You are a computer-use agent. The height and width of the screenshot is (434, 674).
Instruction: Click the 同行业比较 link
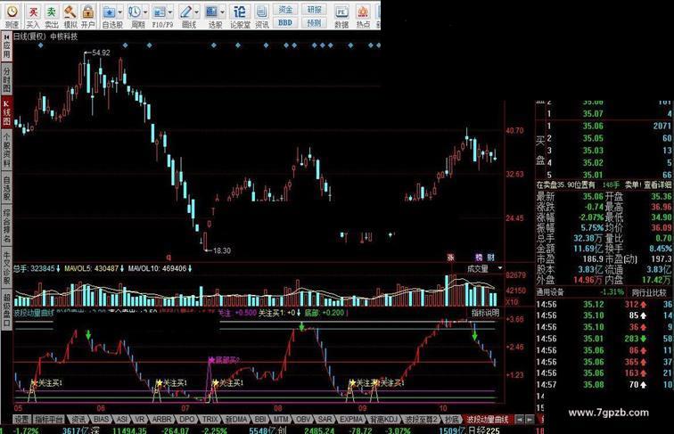[649, 292]
